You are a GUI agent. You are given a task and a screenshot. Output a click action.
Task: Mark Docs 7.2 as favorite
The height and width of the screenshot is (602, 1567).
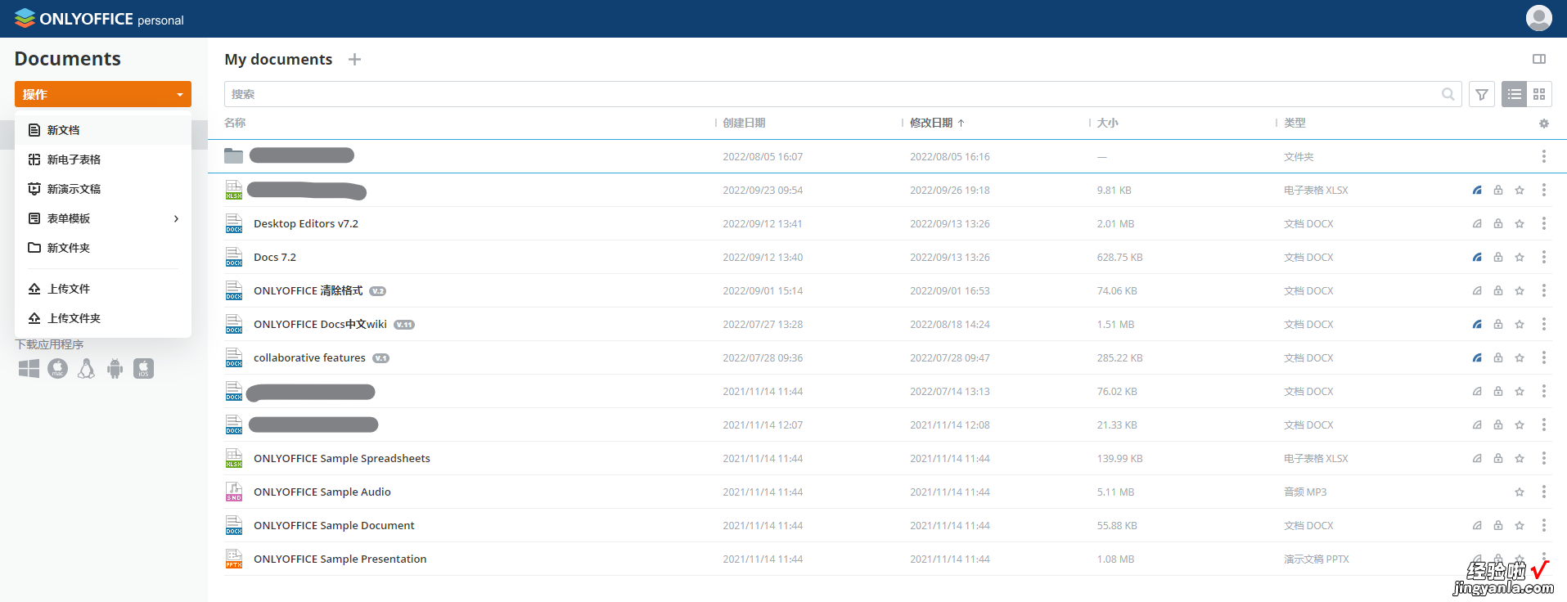point(1520,257)
